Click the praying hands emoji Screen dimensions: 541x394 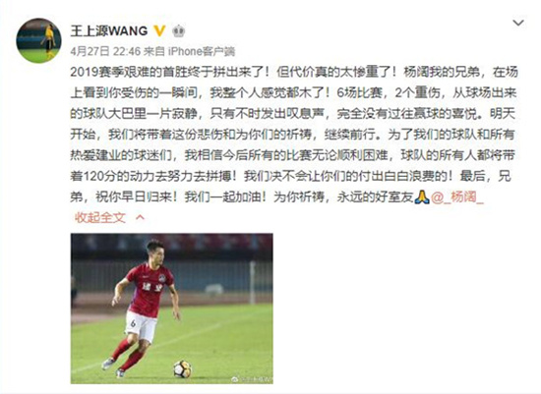point(422,197)
